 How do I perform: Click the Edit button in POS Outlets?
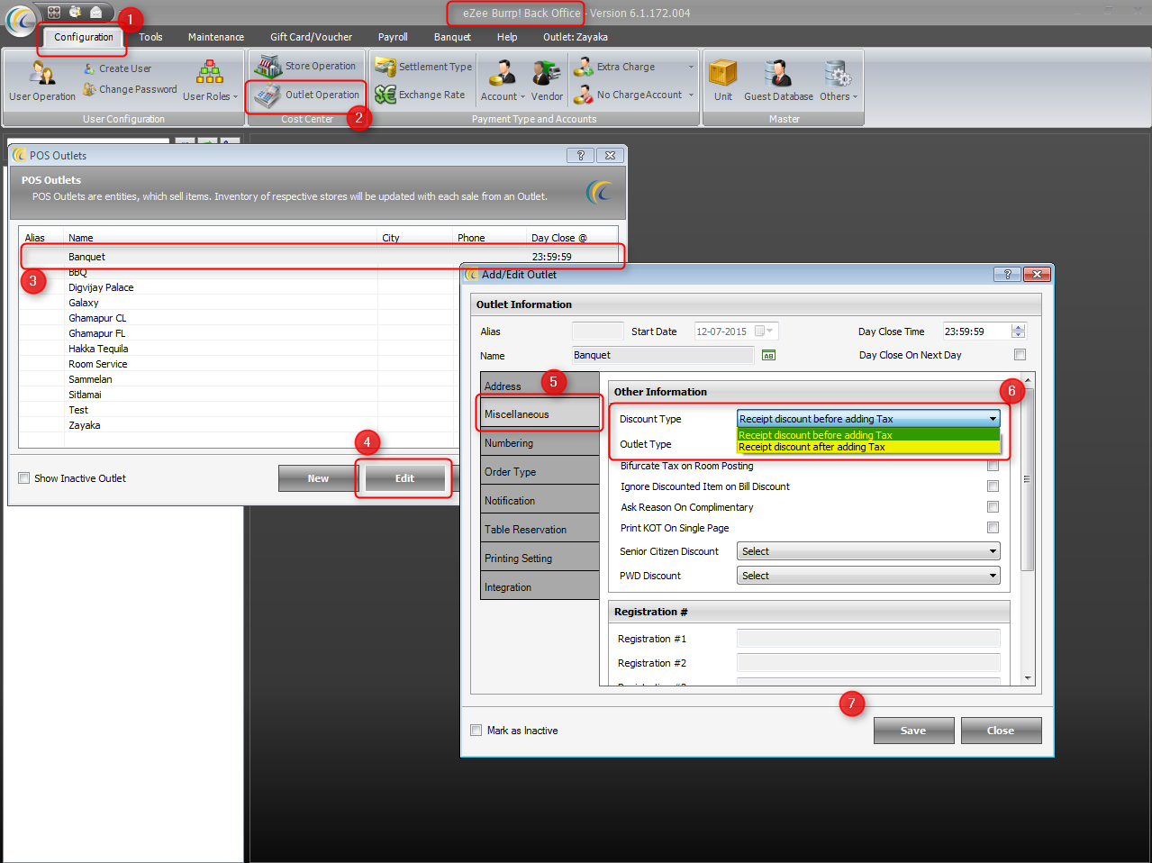coord(404,478)
